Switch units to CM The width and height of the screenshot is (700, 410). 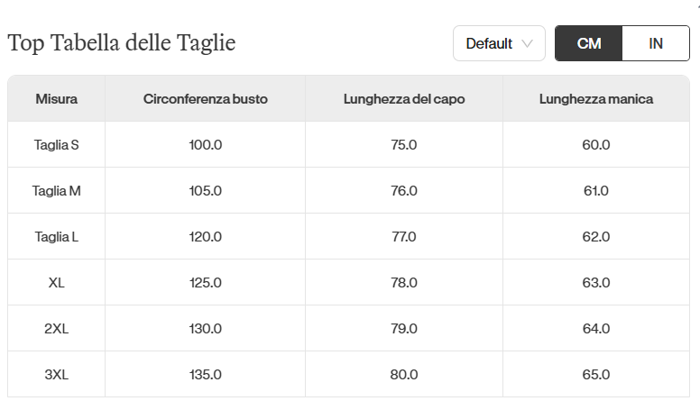pyautogui.click(x=588, y=43)
